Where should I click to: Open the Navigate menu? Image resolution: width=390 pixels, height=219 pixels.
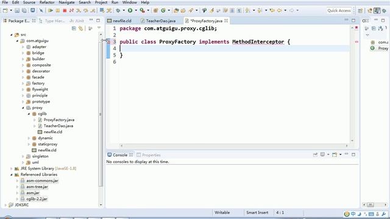pos(66,2)
